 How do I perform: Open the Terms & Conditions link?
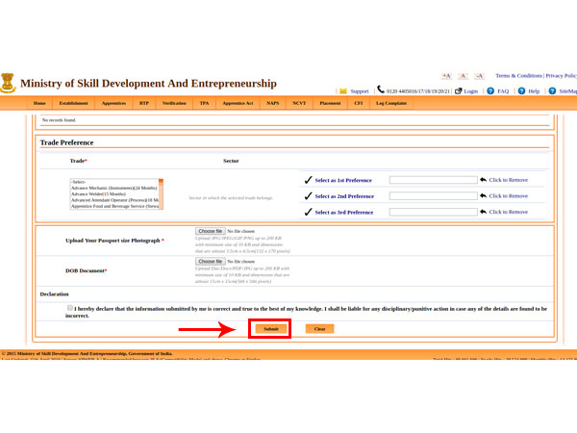tap(518, 75)
